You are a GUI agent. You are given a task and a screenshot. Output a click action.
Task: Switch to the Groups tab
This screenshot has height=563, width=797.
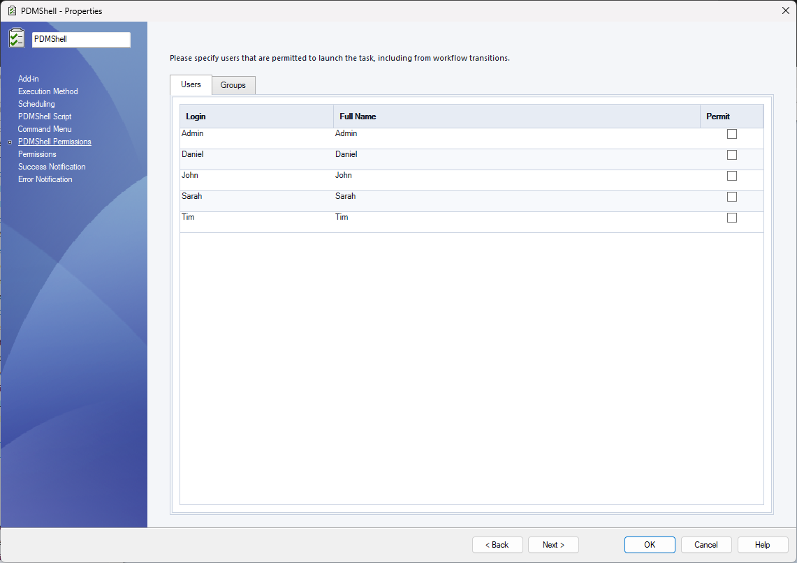point(233,85)
